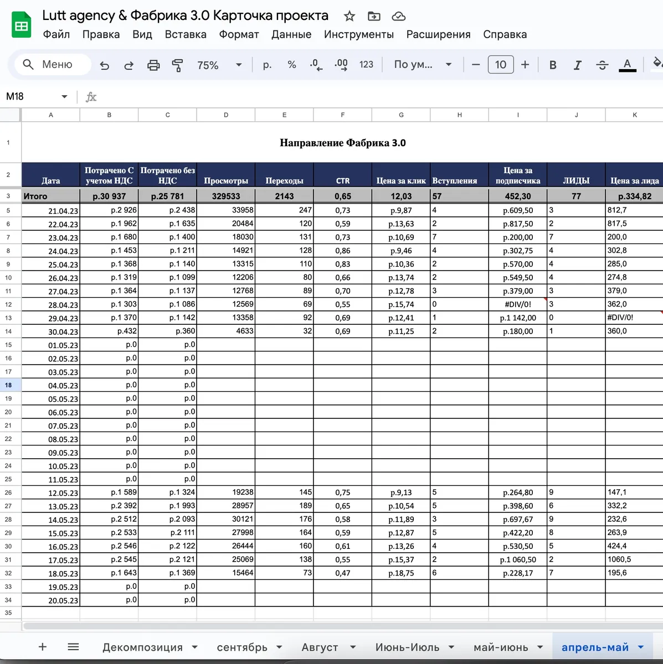Open the cell name box dropdown arrow

pos(64,97)
